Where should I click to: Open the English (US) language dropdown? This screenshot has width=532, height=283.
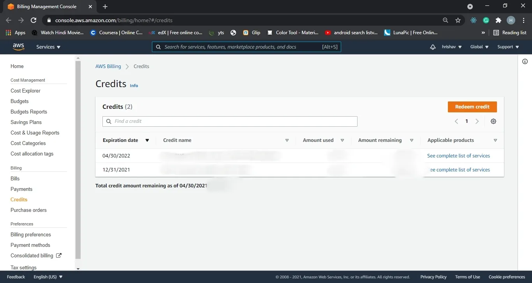click(48, 276)
